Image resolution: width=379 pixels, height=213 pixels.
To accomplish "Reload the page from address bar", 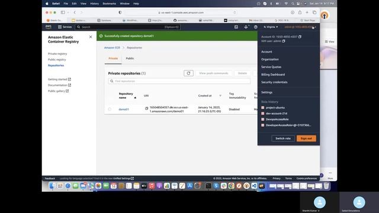I will (x=235, y=12).
